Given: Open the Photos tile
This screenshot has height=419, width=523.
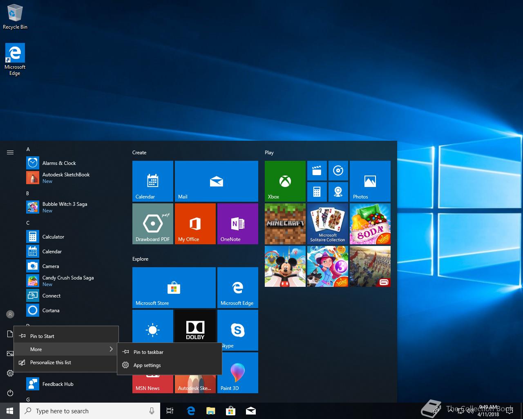Looking at the screenshot, I should (370, 181).
